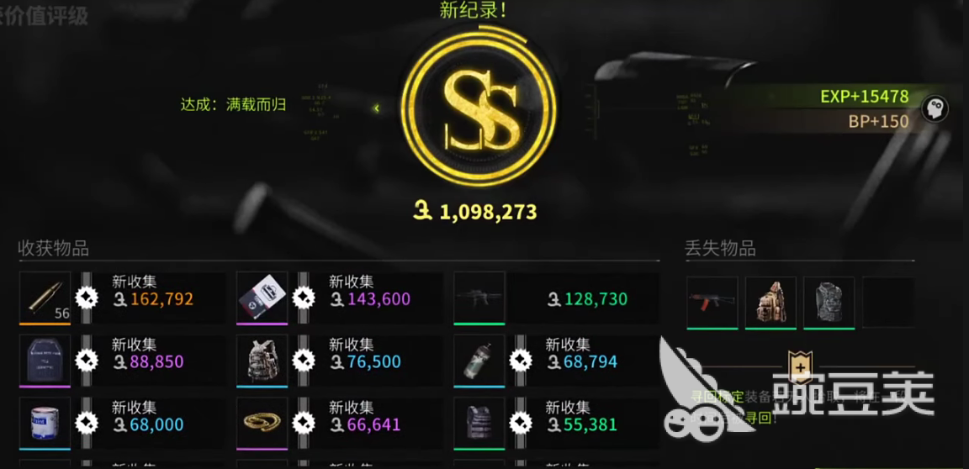Select the armor plate item worth 88,850
The height and width of the screenshot is (469, 969).
tap(45, 361)
